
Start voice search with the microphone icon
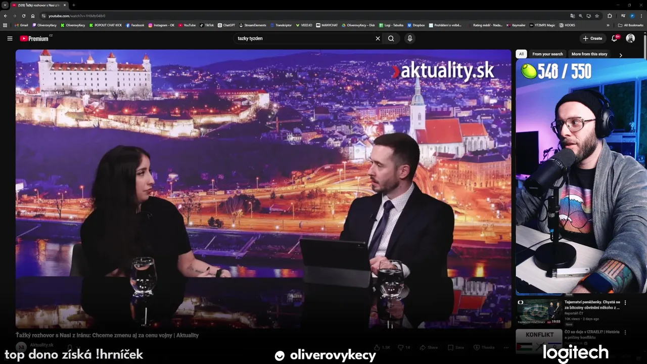coord(410,38)
